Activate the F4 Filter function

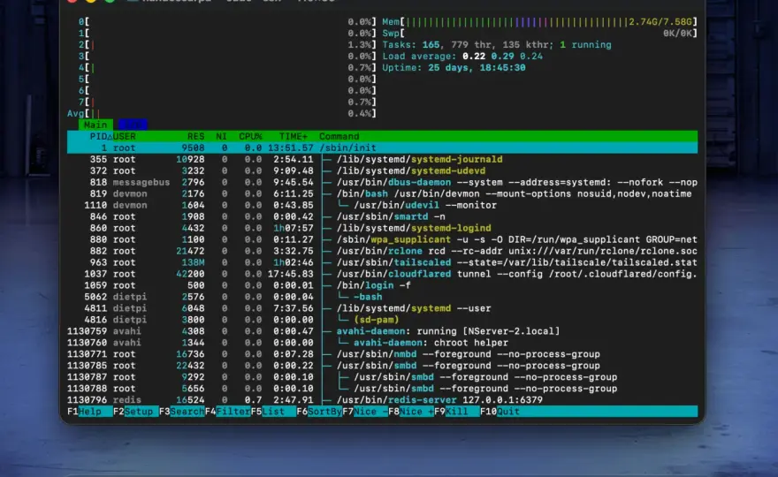pos(227,412)
